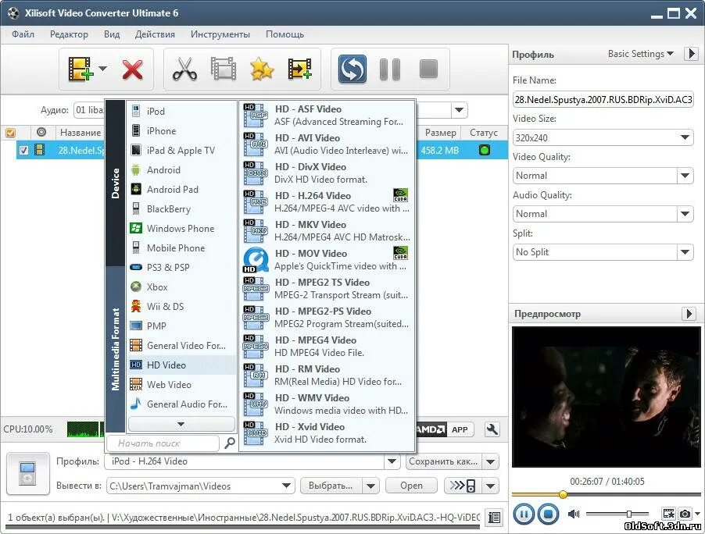Choose Android device category
This screenshot has height=534, width=705.
pos(181,169)
